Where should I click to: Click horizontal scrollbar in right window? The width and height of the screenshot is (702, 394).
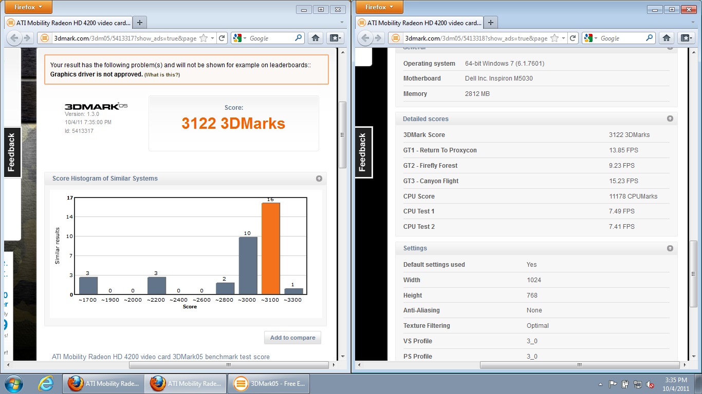click(580, 365)
